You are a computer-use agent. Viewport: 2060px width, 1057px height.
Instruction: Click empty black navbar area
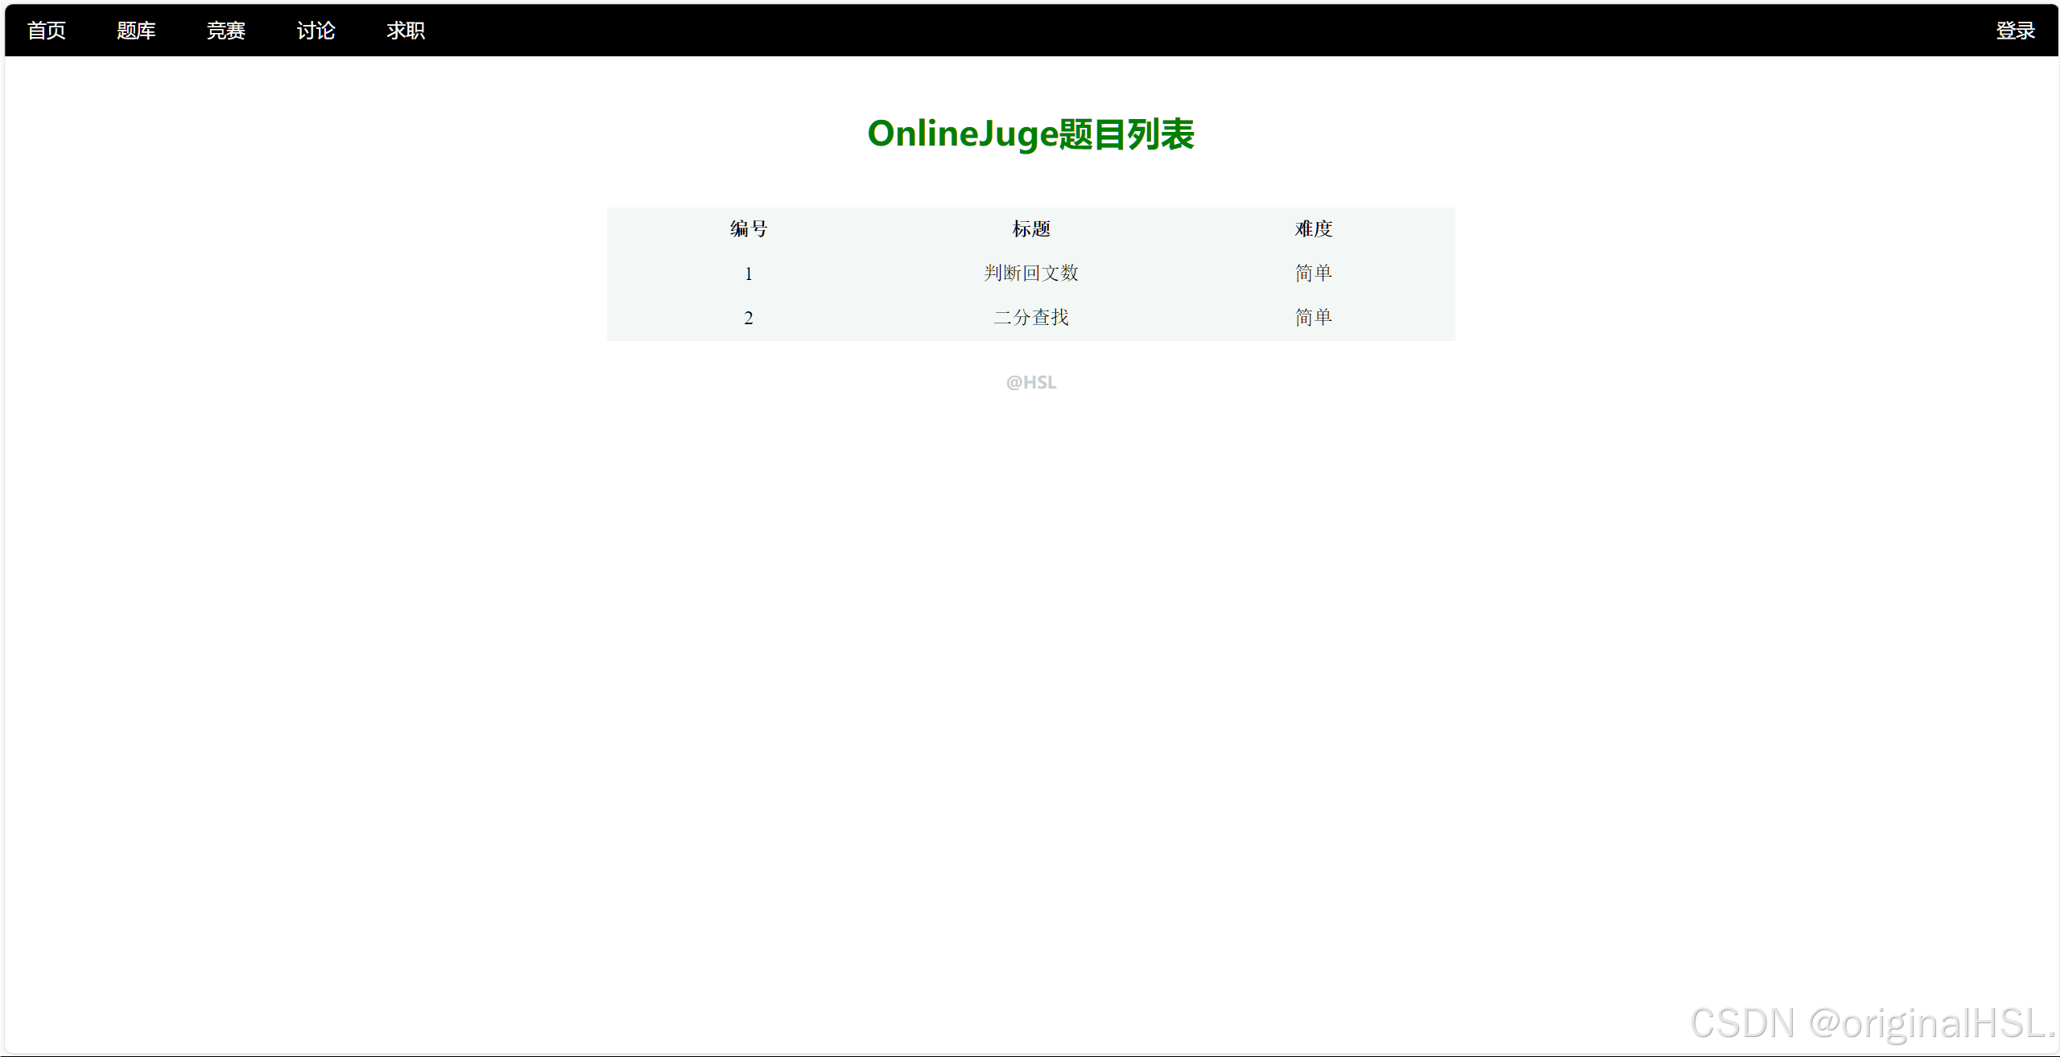pos(1127,31)
